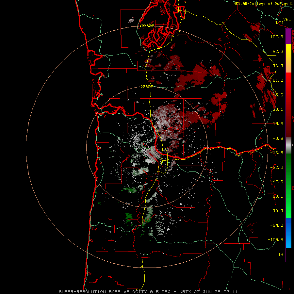Viewport: 294px width, 294px height.
Task: Click the 45.6 legend value
Action: pyautogui.click(x=278, y=95)
